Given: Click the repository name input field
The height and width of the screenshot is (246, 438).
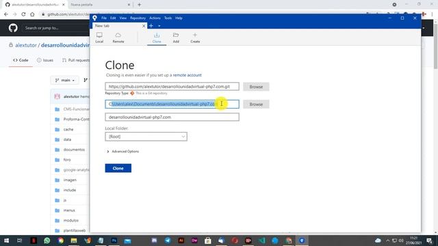Looking at the screenshot, I should (172, 117).
